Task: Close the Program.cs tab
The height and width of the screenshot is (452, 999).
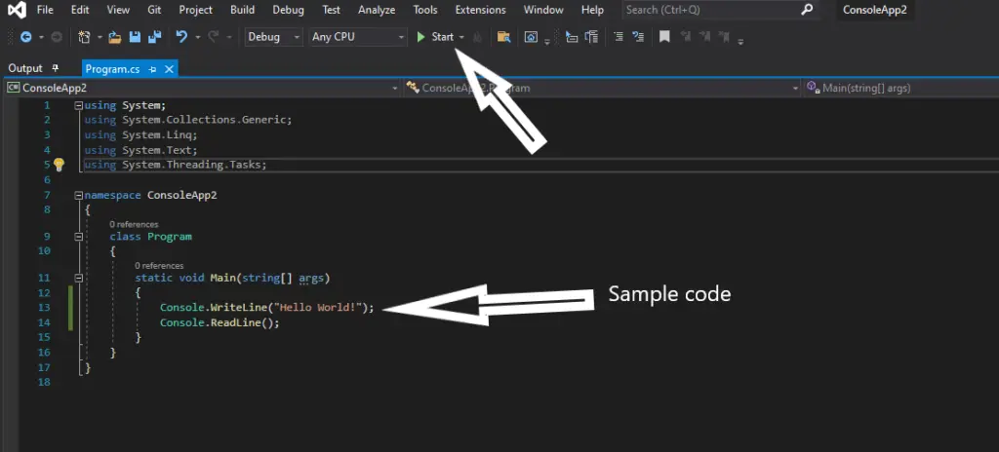Action: point(169,69)
